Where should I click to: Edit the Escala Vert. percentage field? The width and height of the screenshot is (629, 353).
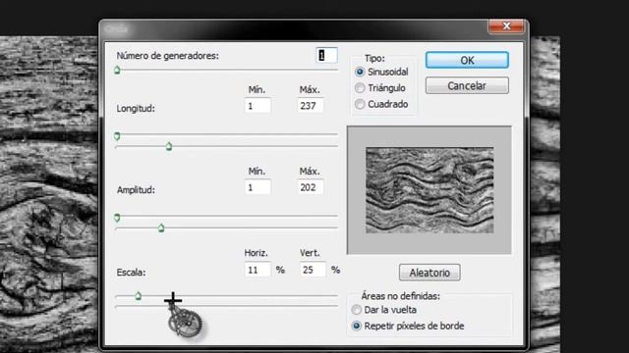(x=313, y=270)
